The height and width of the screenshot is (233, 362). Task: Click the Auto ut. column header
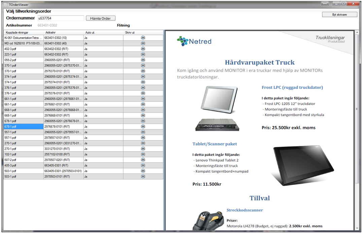tap(103, 33)
